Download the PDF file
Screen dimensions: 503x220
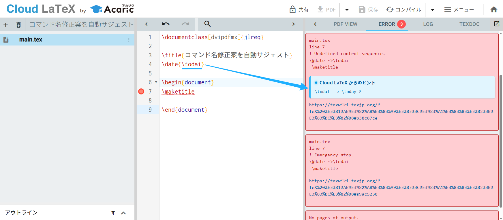(x=326, y=10)
